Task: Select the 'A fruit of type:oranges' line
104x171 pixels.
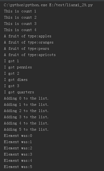Action: 29,42
